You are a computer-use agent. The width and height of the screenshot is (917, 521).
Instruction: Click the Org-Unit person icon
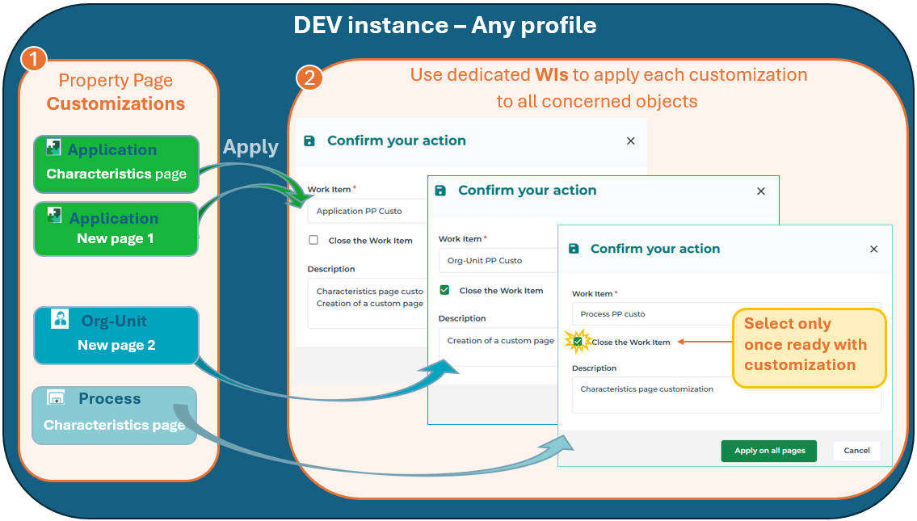60,318
